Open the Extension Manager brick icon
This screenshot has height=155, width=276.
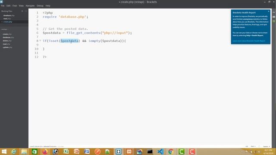274,17
